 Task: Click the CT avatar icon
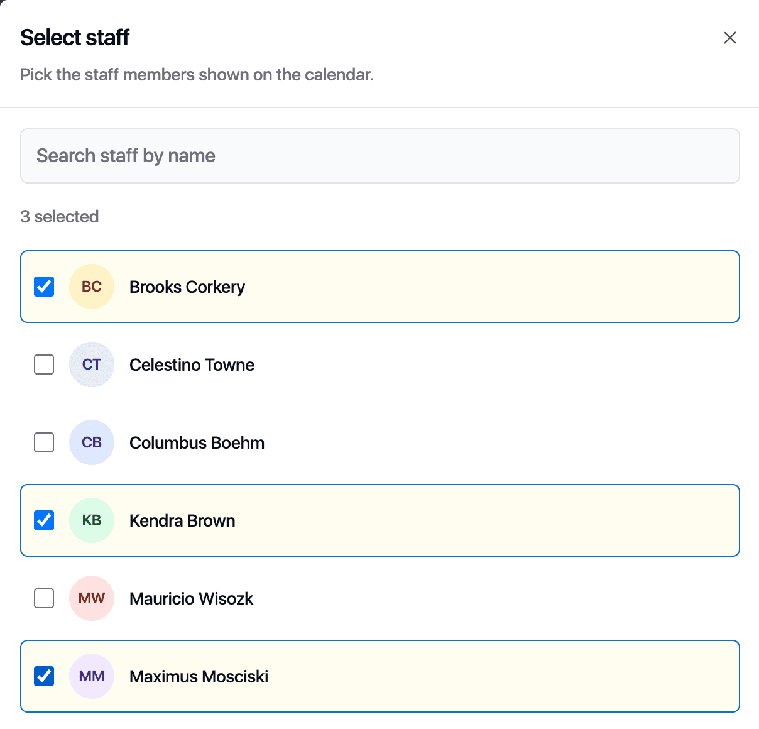pyautogui.click(x=92, y=364)
